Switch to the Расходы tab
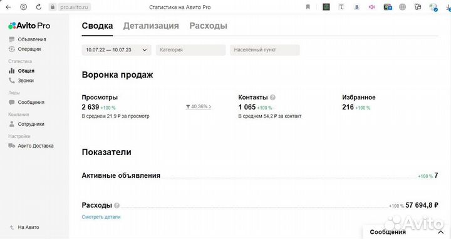This screenshot has width=451, height=239. click(208, 26)
